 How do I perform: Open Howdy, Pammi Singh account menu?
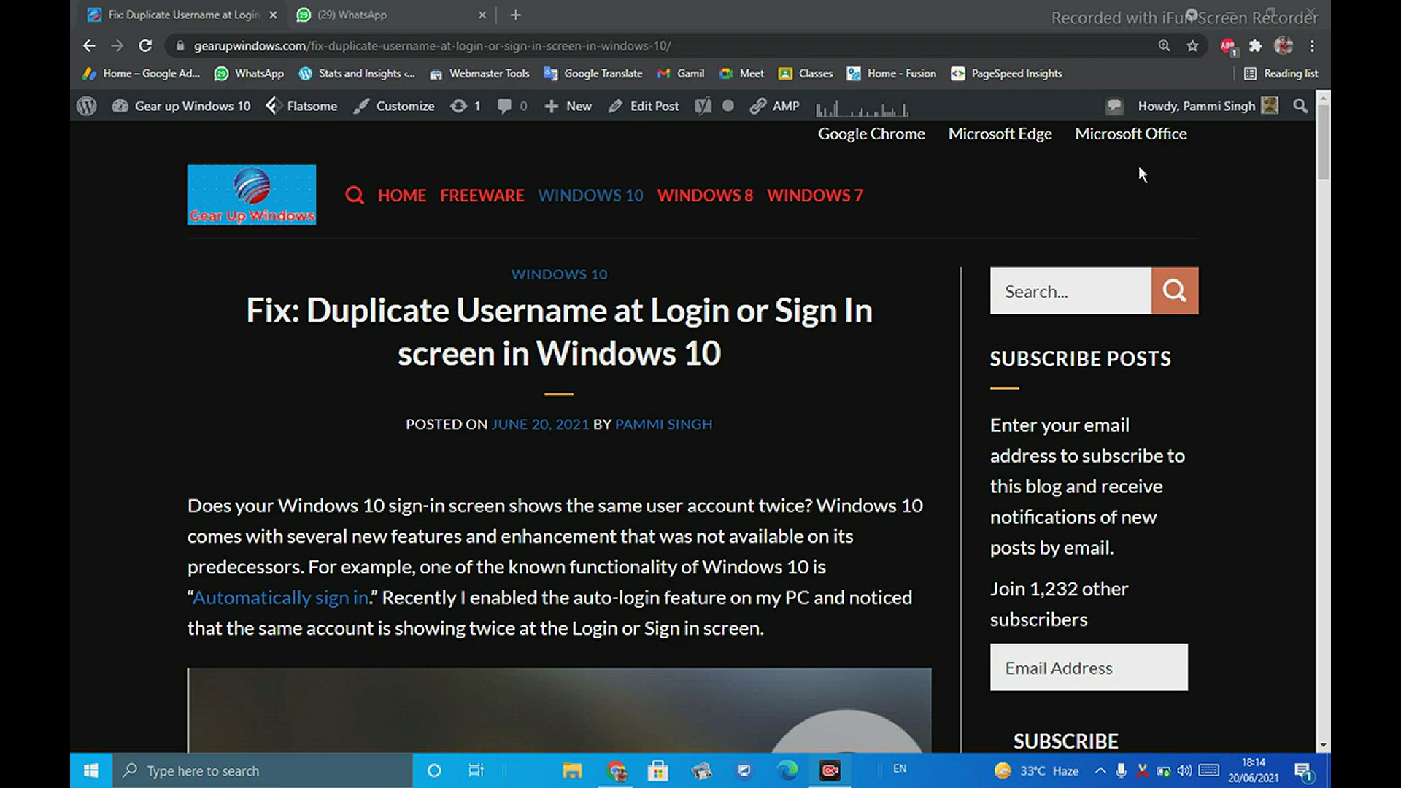pos(1208,107)
